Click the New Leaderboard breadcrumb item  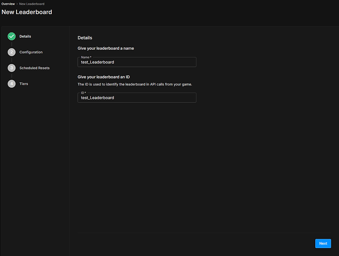coord(32,4)
